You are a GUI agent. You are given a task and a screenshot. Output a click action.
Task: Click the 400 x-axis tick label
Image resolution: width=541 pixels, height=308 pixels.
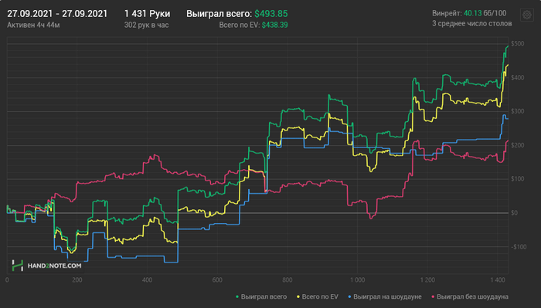point(148,280)
